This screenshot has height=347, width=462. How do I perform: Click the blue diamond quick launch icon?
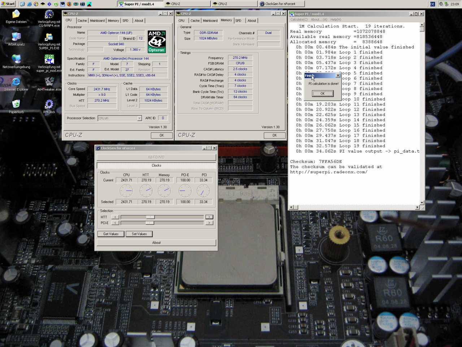(49, 4)
